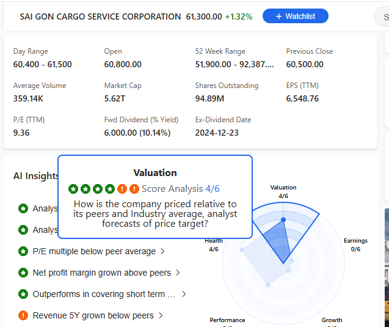
Task: Select the Growth axis label on radar chart
Action: click(x=332, y=320)
